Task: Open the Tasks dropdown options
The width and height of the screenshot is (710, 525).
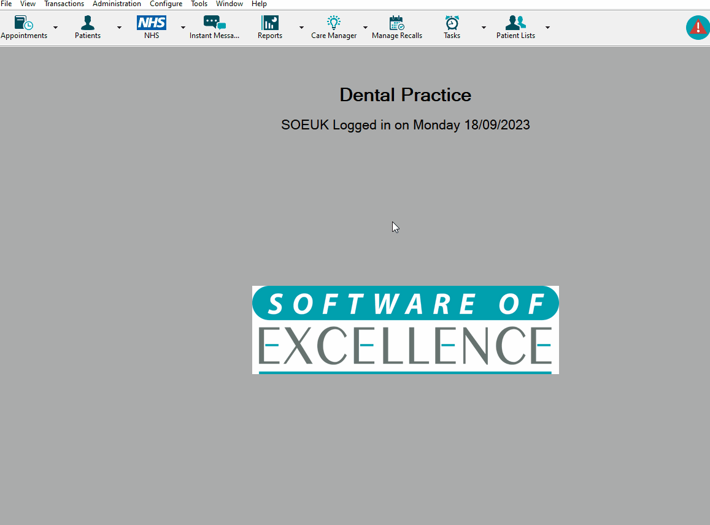Action: [484, 27]
